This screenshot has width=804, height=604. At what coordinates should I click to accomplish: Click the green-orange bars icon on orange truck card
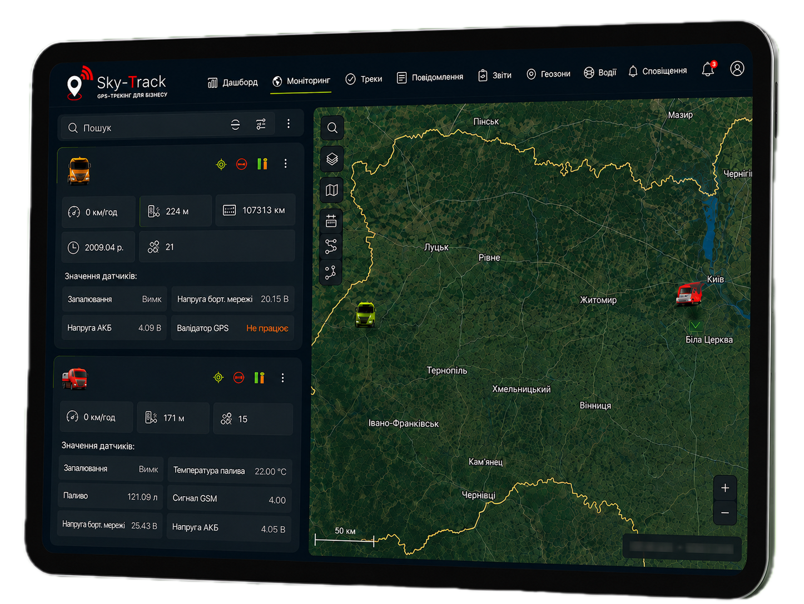click(x=262, y=163)
